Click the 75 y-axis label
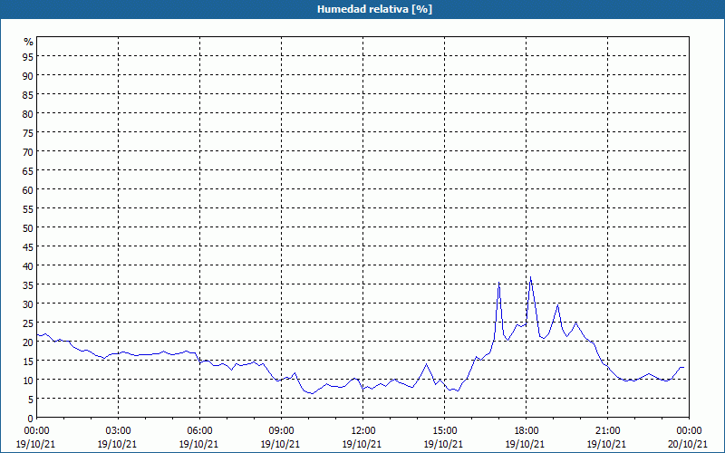Screen dimensions: 725x453 28,132
